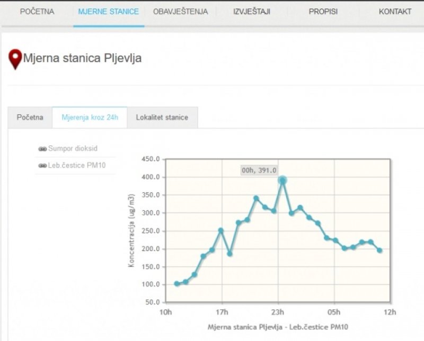Select the Mjerenja kroz 24h tab
This screenshot has width=424, height=341.
pyautogui.click(x=90, y=117)
